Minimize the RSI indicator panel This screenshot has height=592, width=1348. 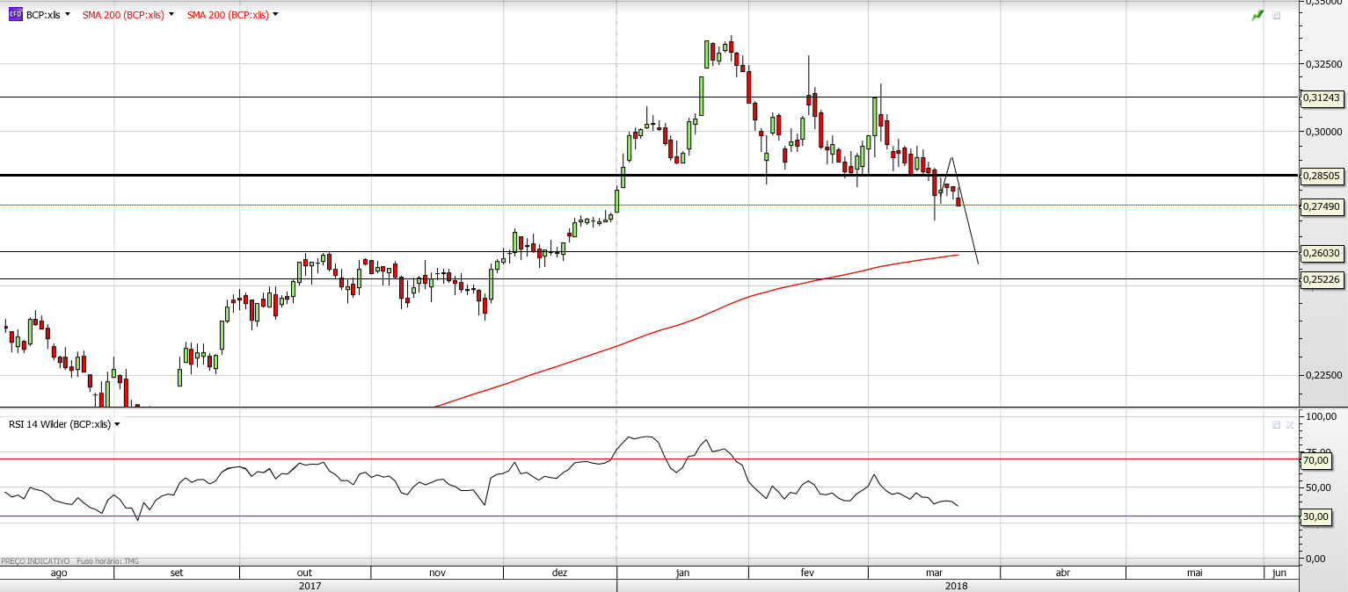[1277, 424]
